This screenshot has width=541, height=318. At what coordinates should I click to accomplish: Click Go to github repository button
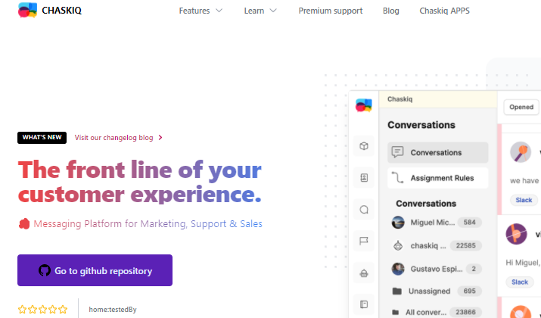click(95, 270)
